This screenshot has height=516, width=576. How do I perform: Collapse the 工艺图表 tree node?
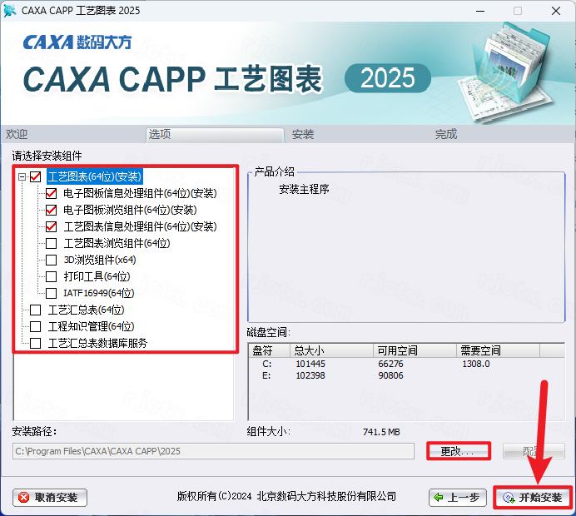pos(22,176)
